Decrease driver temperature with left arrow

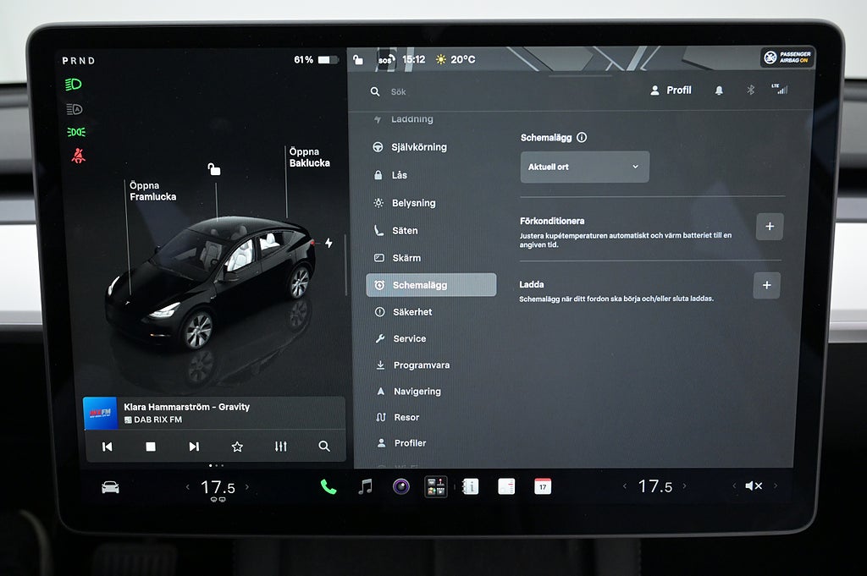(188, 486)
